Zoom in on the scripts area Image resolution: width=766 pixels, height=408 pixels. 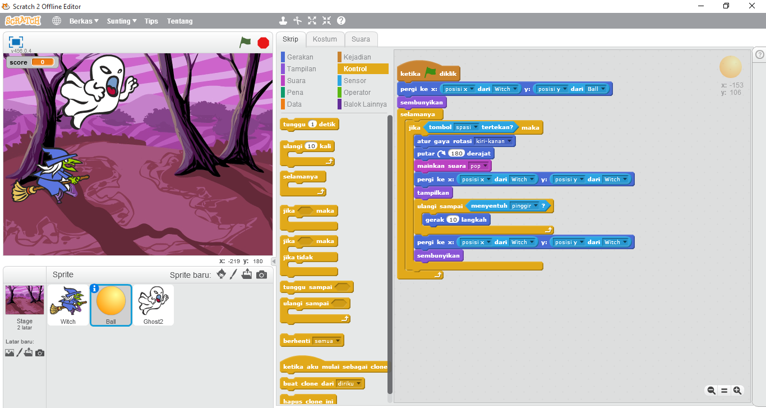[x=737, y=390]
